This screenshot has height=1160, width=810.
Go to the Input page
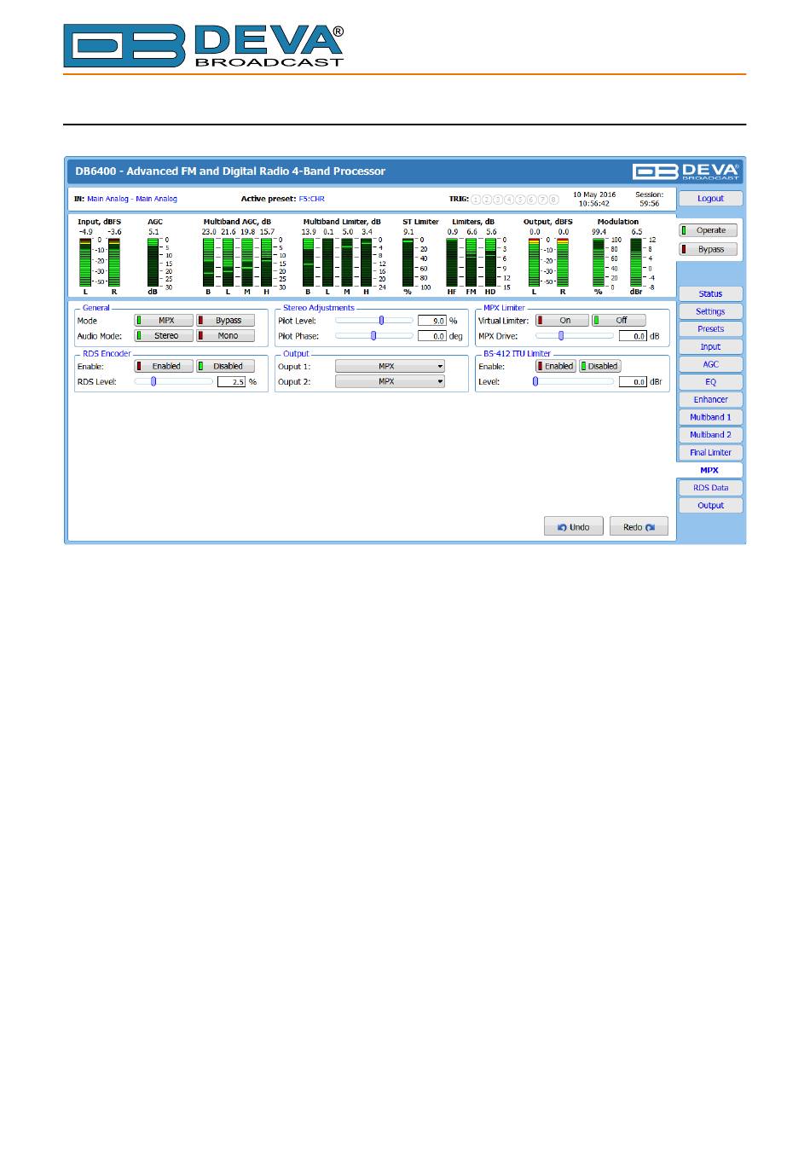coord(710,346)
